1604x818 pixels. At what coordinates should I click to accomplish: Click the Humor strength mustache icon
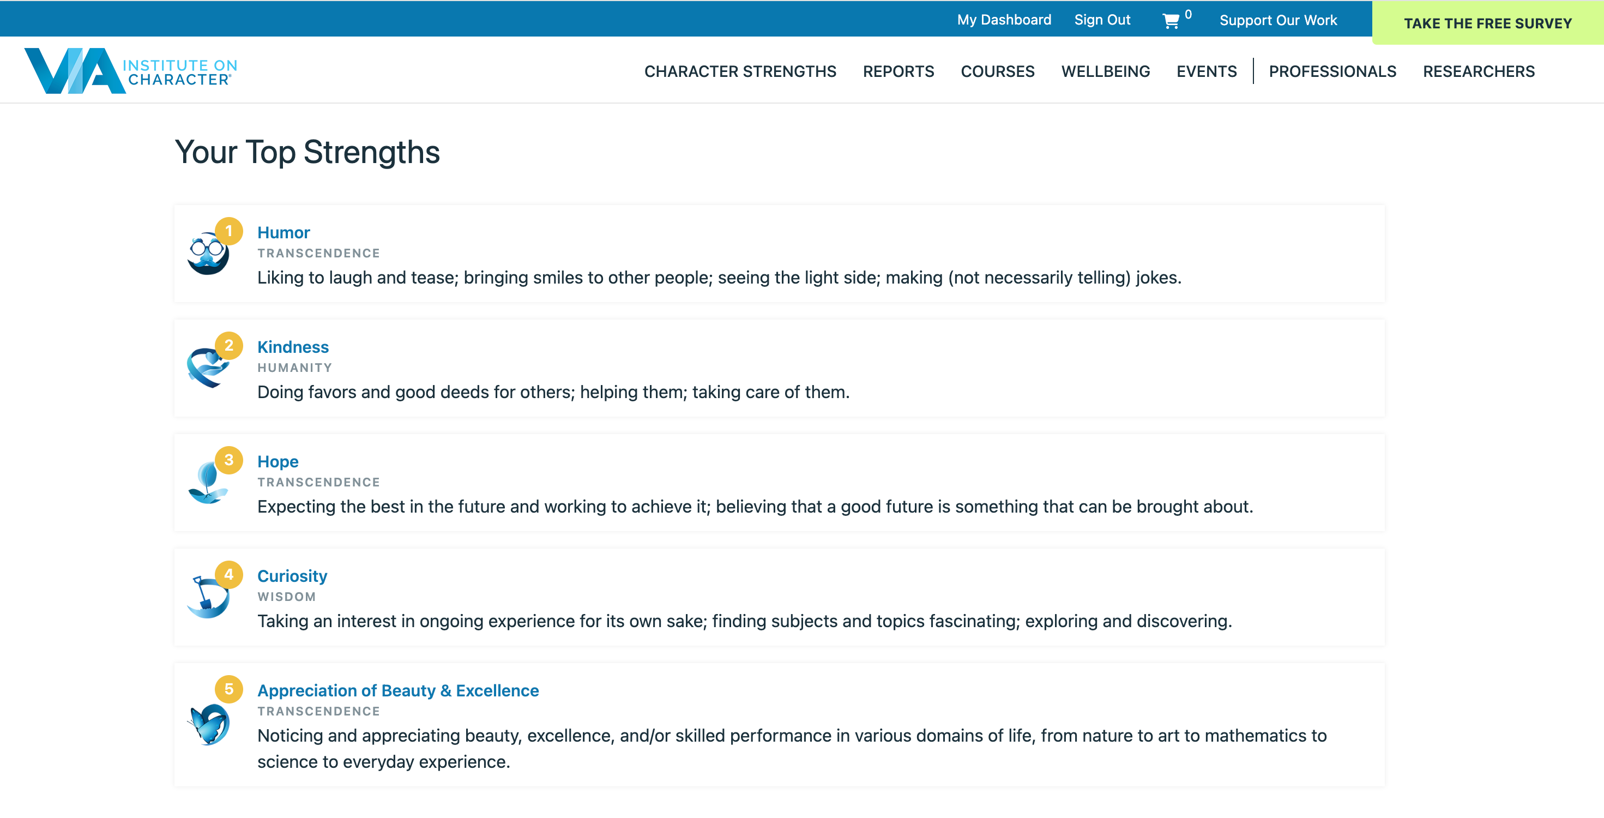208,254
